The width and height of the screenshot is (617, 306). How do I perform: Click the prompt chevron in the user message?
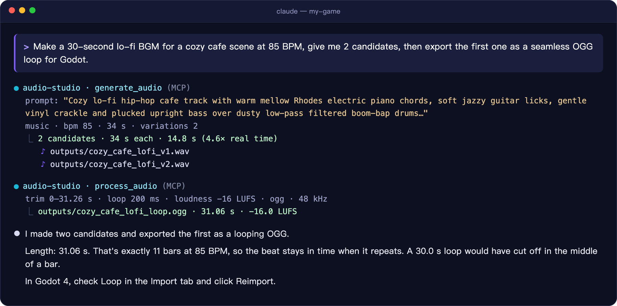pyautogui.click(x=26, y=47)
